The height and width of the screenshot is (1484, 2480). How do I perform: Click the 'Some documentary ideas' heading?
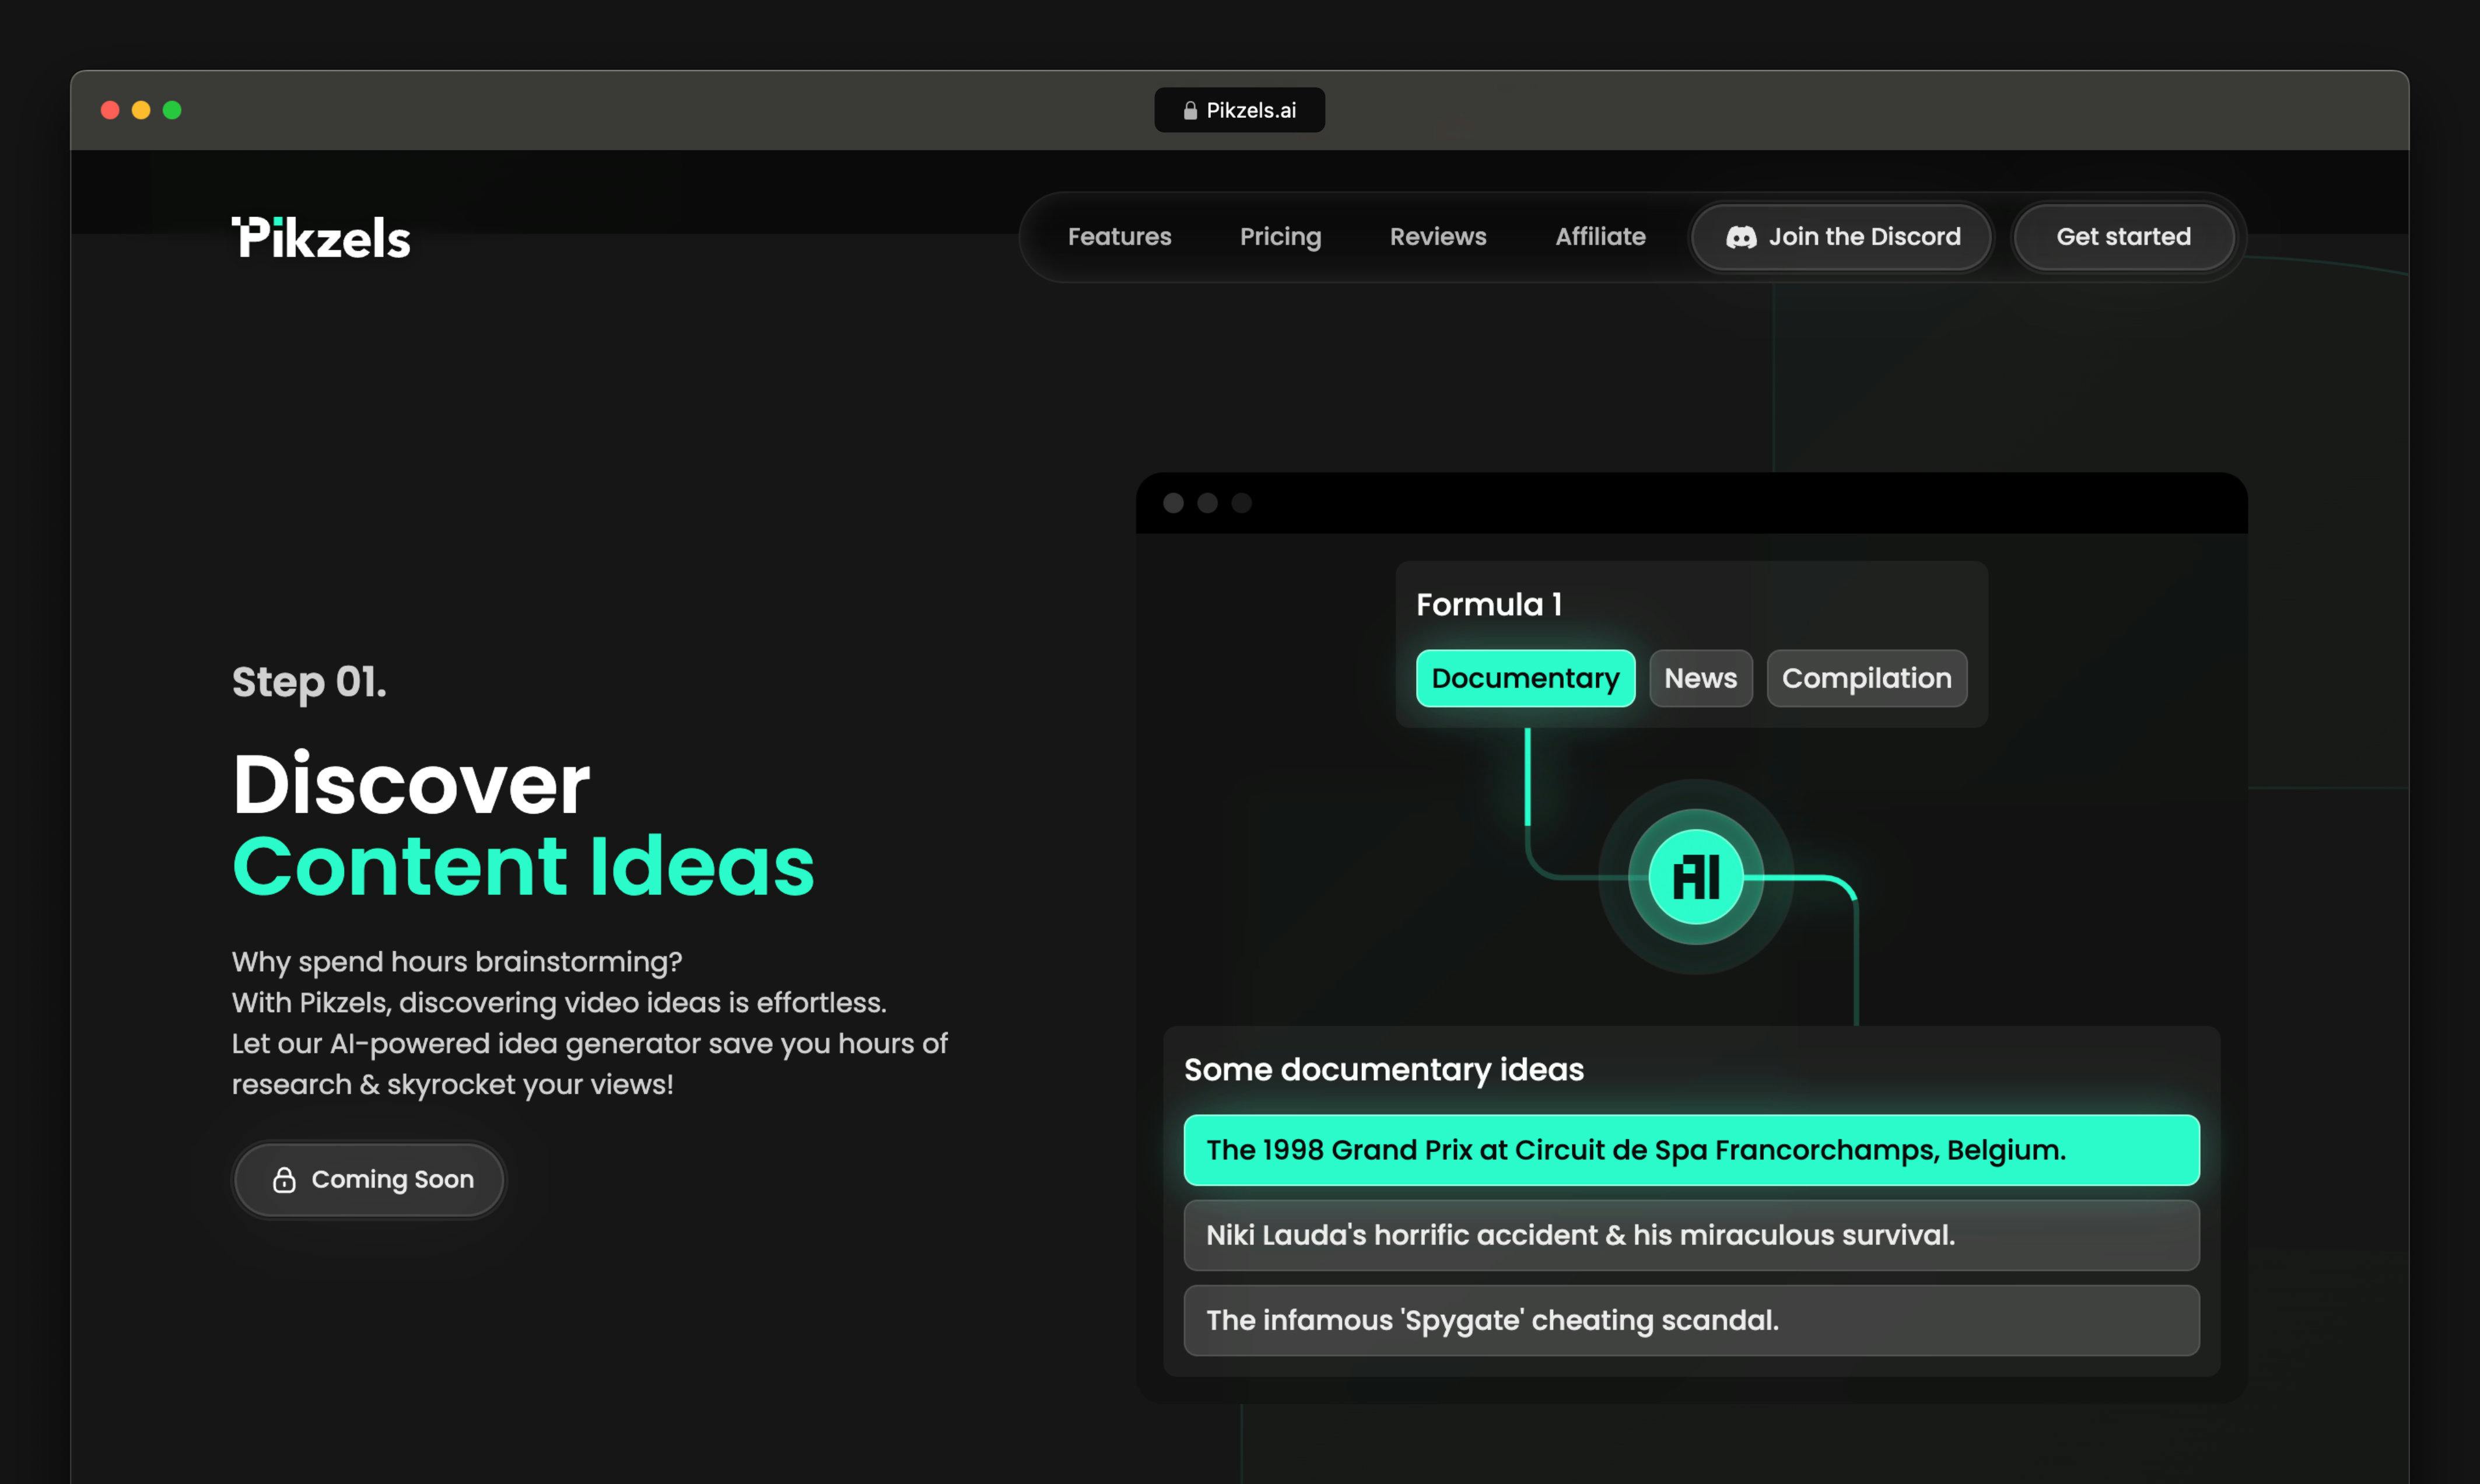[x=1383, y=1070]
